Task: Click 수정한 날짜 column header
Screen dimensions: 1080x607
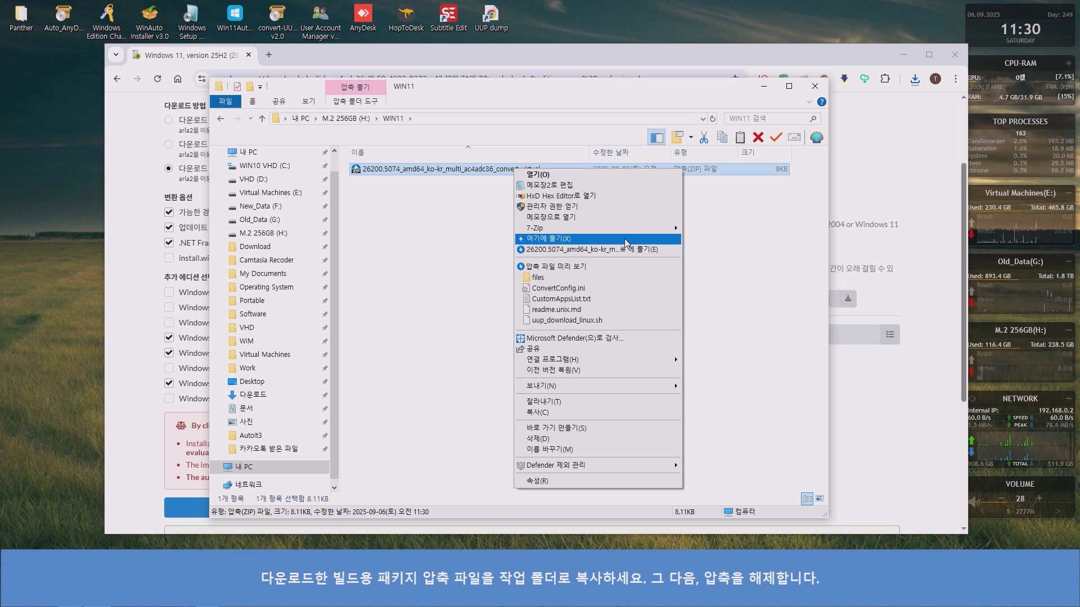Action: tap(629, 152)
